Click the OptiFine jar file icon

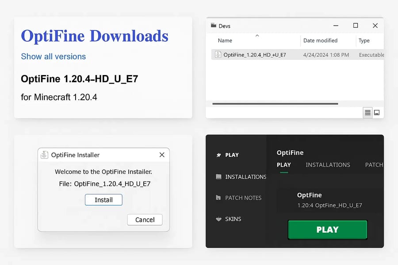pos(218,55)
